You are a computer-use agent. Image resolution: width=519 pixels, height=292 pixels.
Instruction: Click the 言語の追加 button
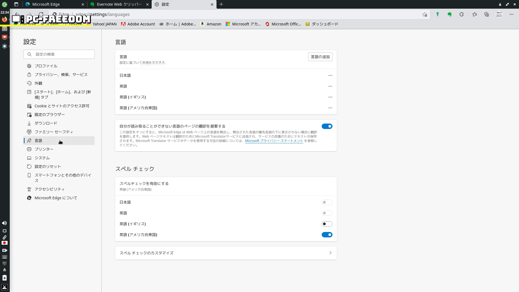pyautogui.click(x=320, y=57)
